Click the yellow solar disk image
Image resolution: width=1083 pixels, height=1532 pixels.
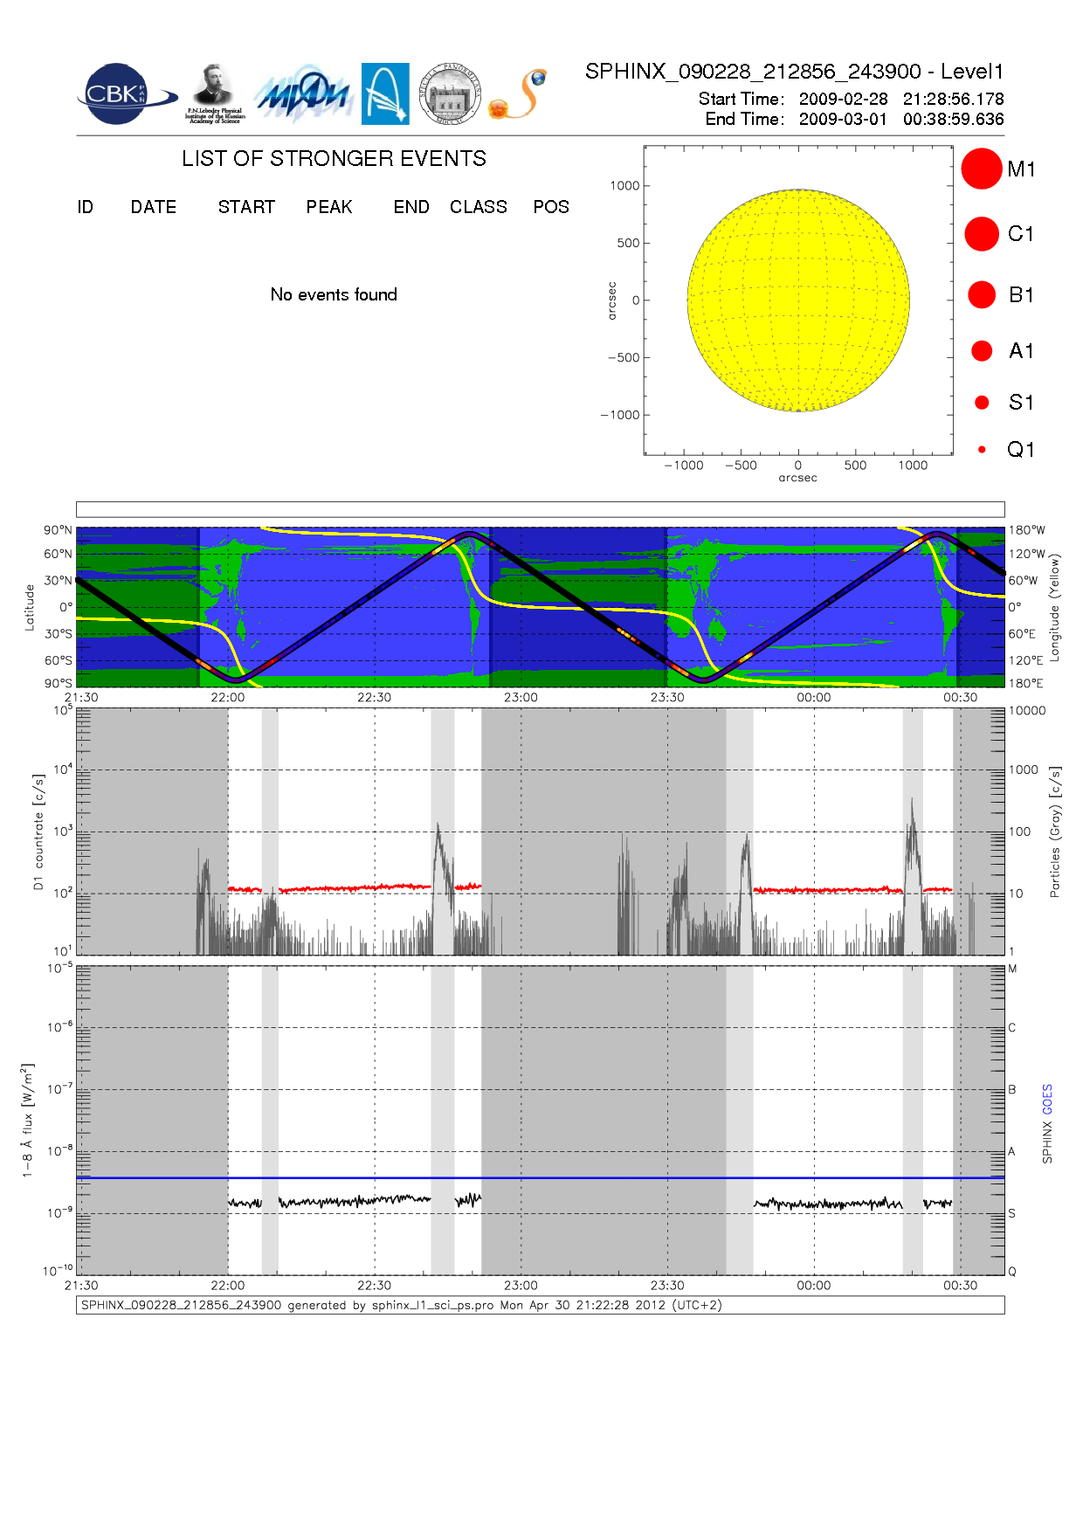click(798, 300)
